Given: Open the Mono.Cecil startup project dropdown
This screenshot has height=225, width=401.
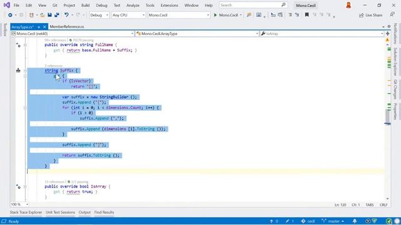Looking at the screenshot, I should click(179, 15).
